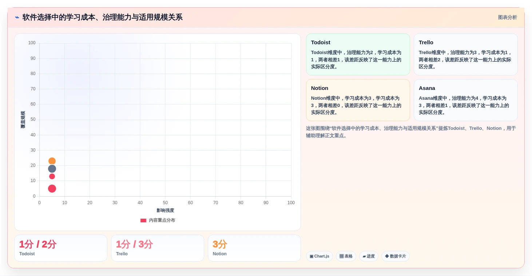The width and height of the screenshot is (532, 276).
Task: Select the 表格 tag chip
Action: pos(346,256)
